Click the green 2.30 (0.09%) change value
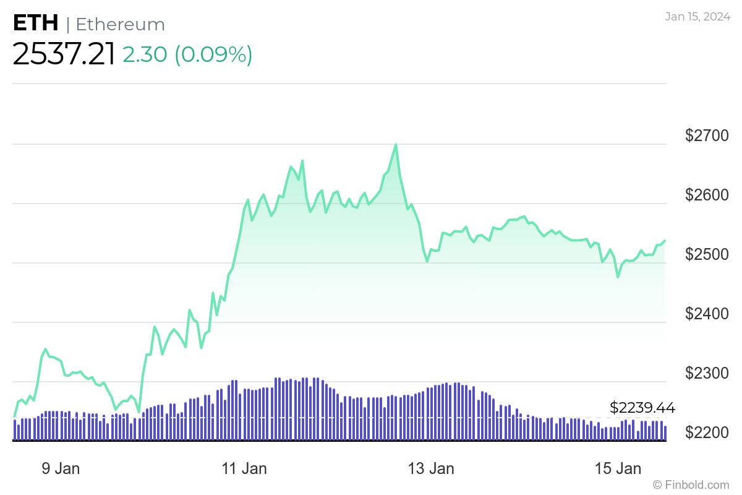 tap(187, 55)
